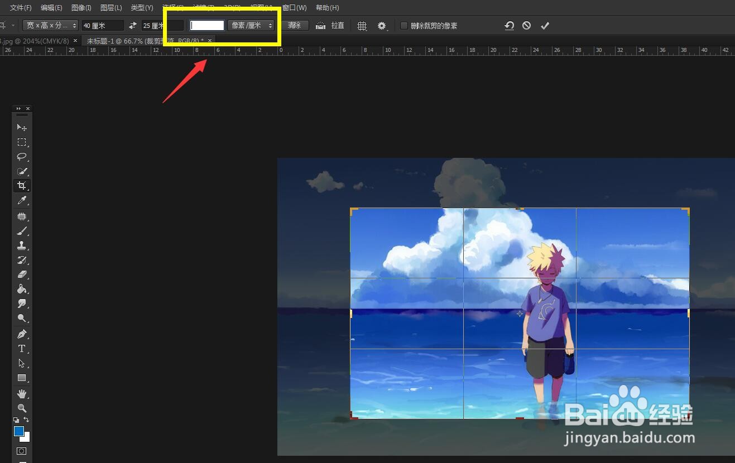
Task: Commit the crop with checkmark
Action: pyautogui.click(x=545, y=26)
